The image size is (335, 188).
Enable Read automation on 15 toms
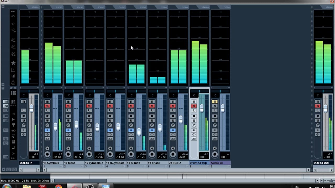(68, 116)
